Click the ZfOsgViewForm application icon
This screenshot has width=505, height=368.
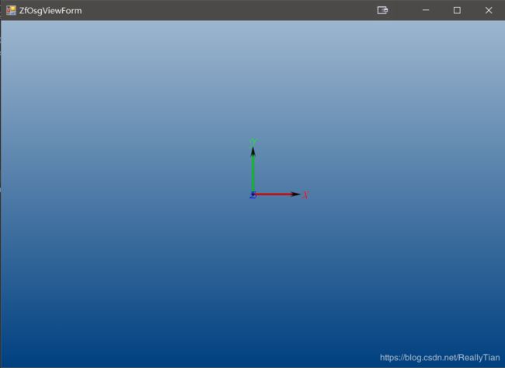[11, 10]
